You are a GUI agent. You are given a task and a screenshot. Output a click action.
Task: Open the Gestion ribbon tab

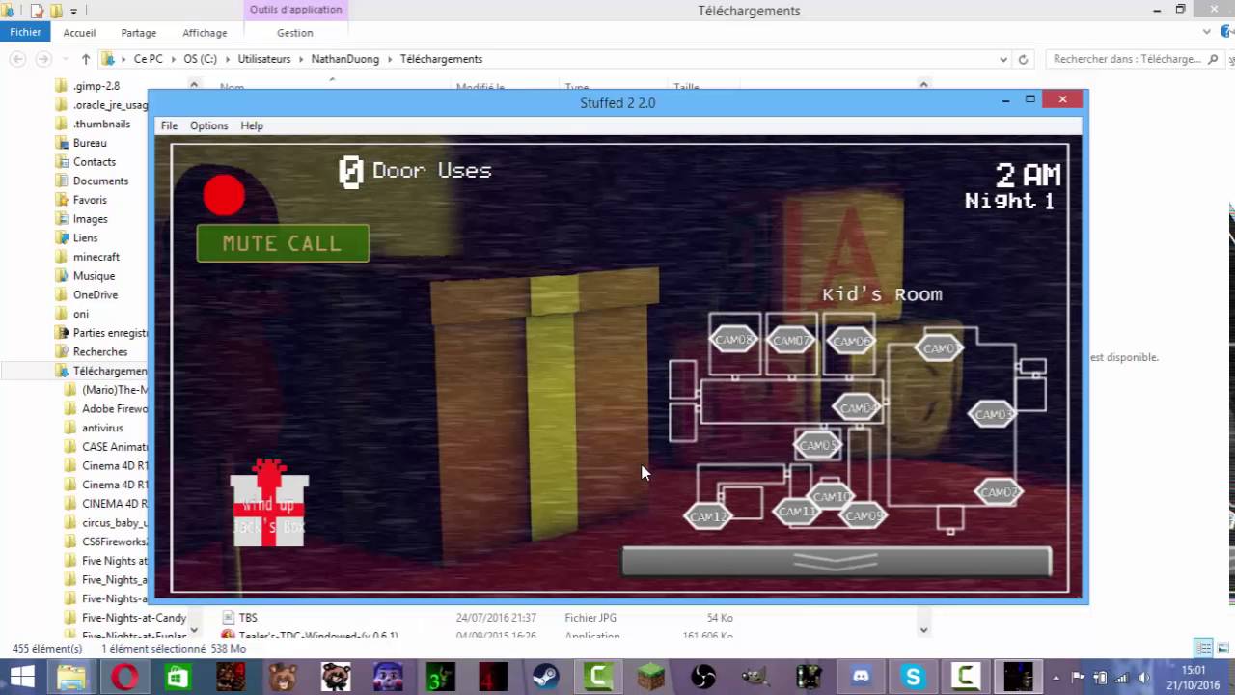tap(294, 33)
